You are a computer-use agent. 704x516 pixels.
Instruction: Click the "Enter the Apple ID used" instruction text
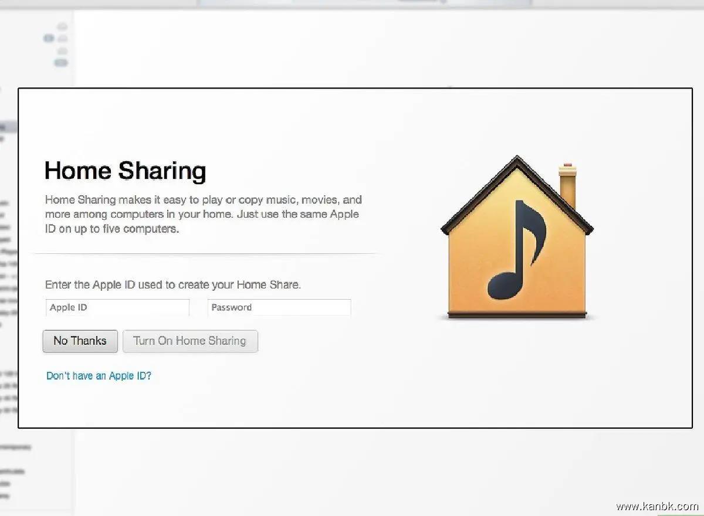(x=173, y=285)
